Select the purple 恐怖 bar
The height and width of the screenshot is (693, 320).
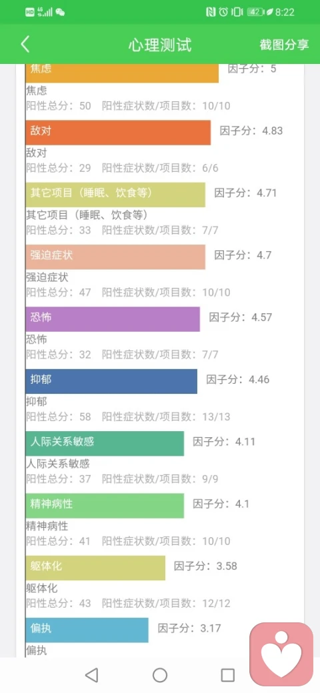pyautogui.click(x=113, y=319)
